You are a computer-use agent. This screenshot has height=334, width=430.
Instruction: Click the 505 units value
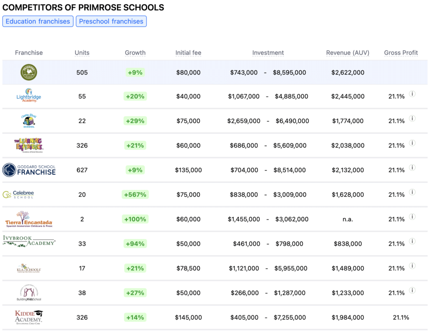click(82, 72)
